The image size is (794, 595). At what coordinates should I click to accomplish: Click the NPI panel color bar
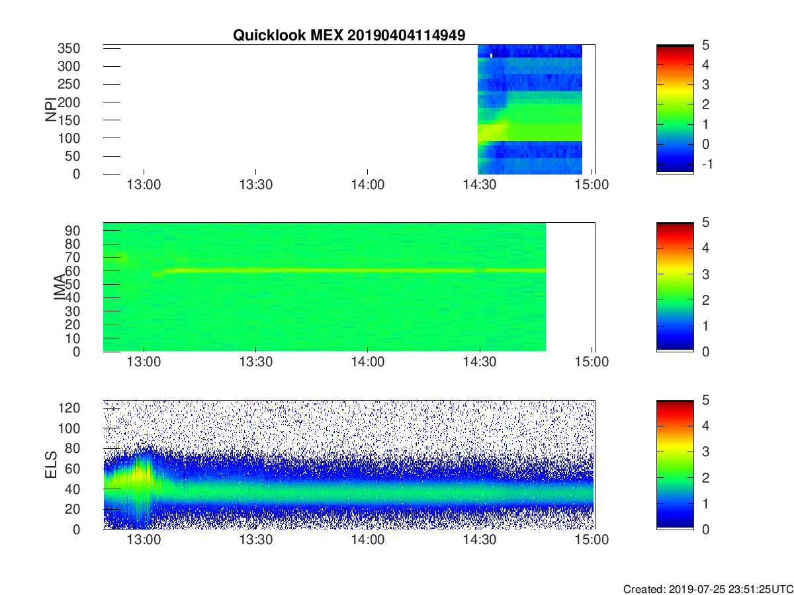tap(675, 109)
